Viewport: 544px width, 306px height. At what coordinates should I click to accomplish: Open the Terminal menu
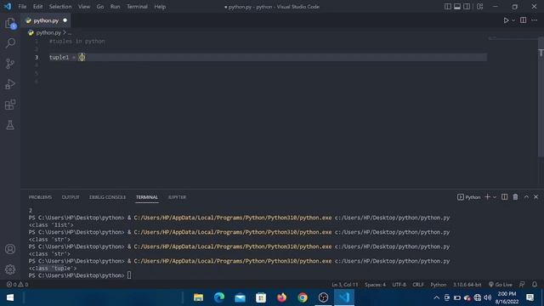click(x=137, y=7)
